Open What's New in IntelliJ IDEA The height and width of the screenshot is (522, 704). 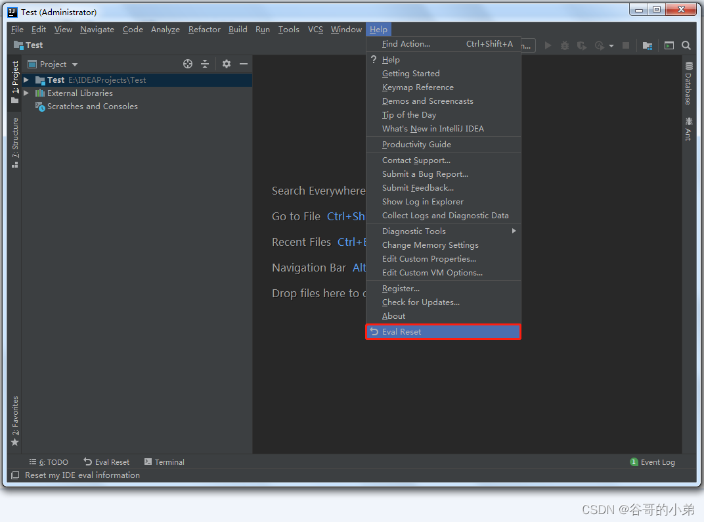tap(443, 129)
